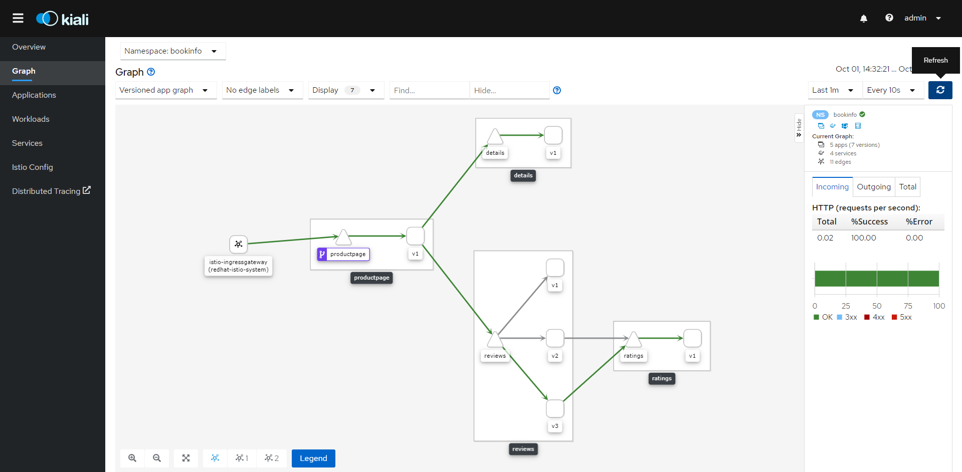
Task: Switch to the Outgoing tab
Action: [874, 187]
